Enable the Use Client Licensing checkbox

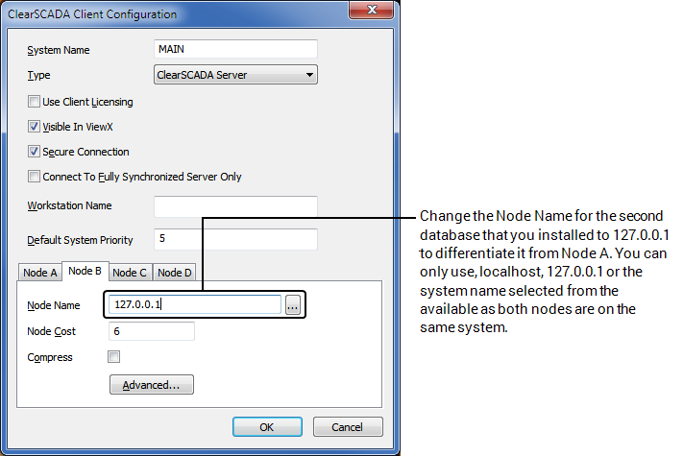coord(35,102)
